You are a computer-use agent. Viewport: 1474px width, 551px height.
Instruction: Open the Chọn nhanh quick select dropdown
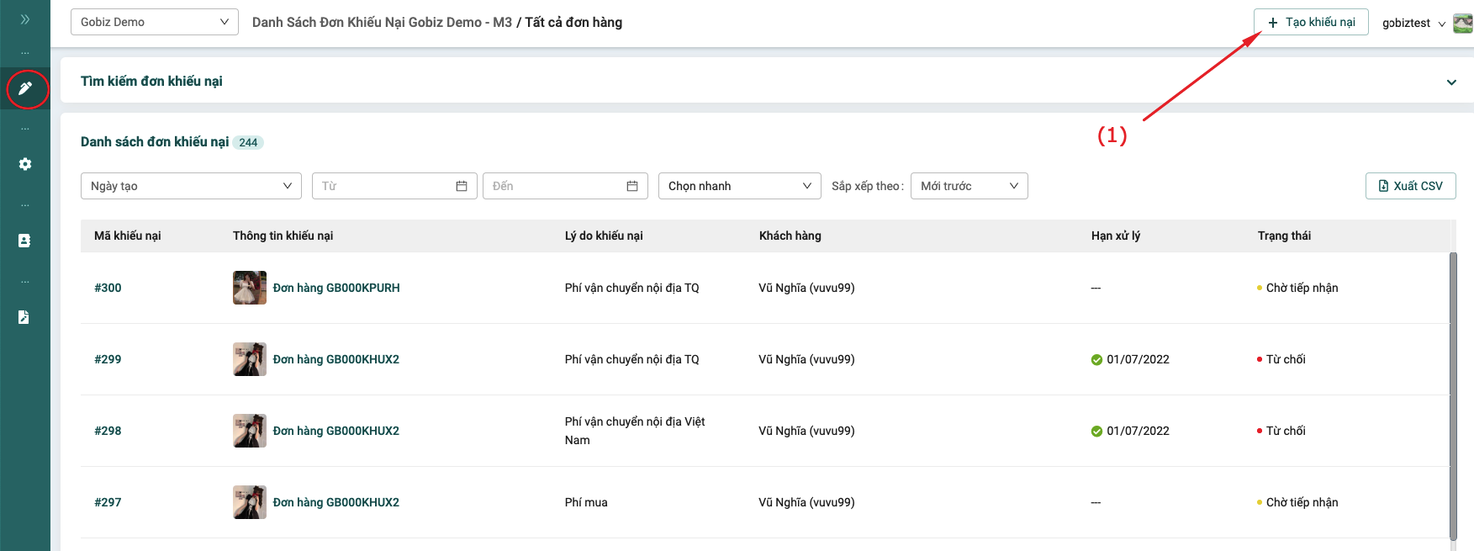[739, 186]
